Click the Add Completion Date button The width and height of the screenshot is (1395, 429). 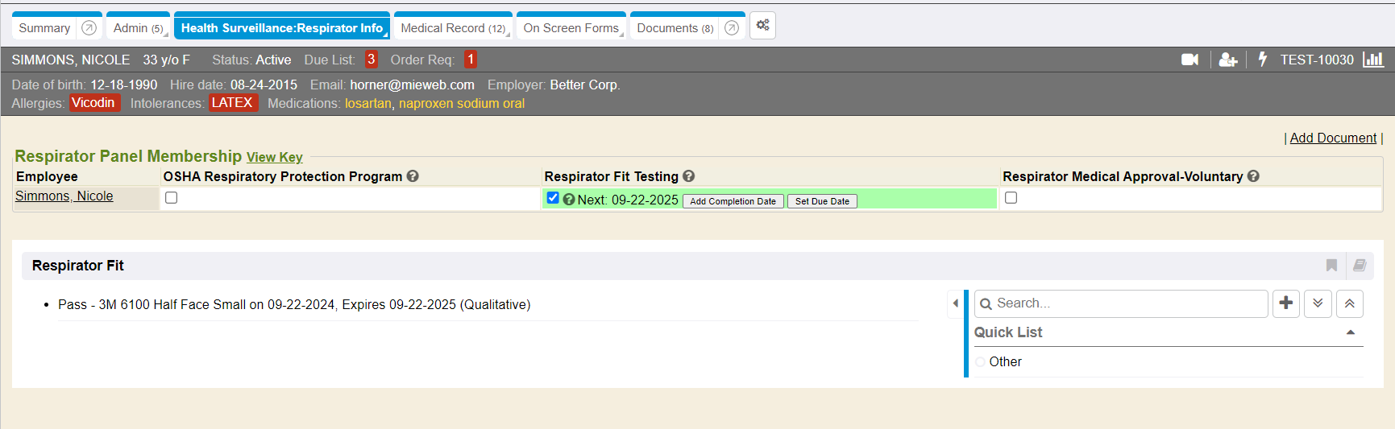[x=733, y=201]
